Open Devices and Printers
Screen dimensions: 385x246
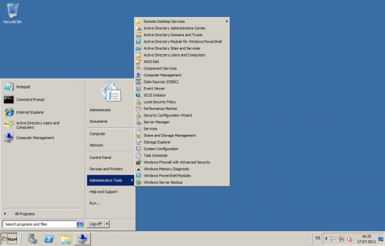pyautogui.click(x=106, y=168)
